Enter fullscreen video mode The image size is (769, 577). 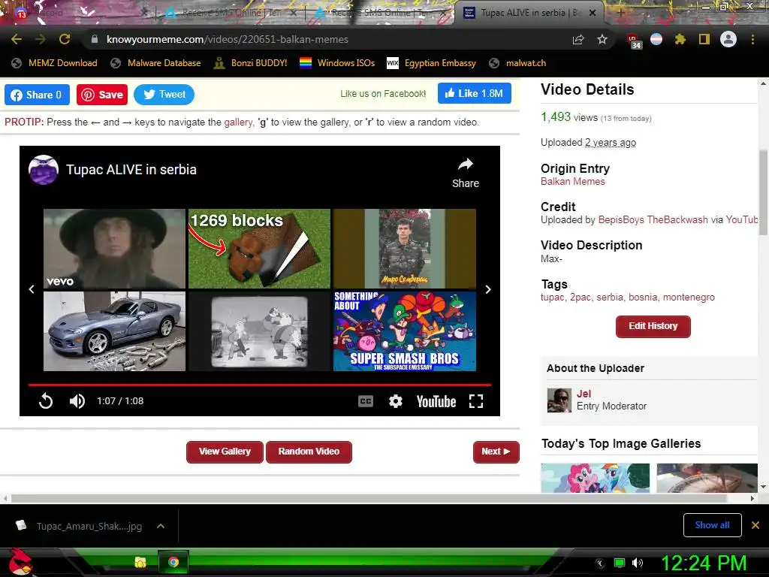point(476,401)
